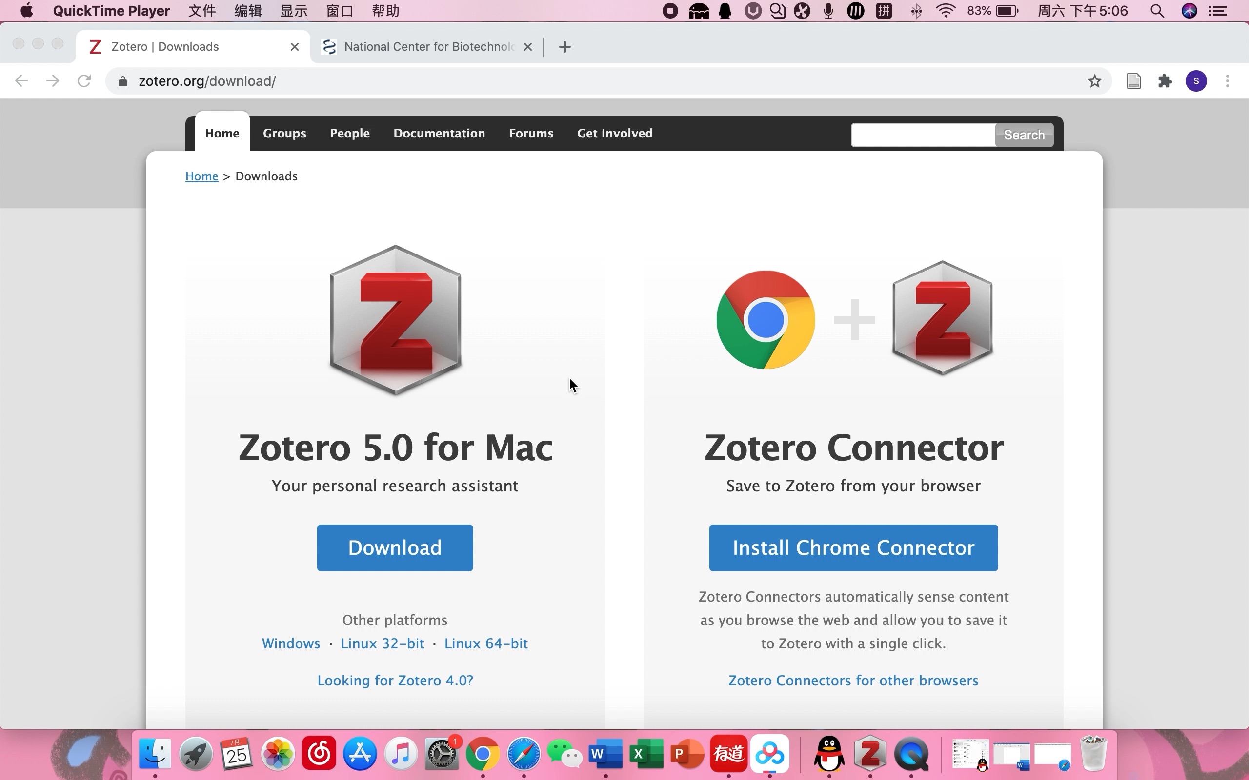Viewport: 1249px width, 780px height.
Task: Click the Download button for Zotero 5.0 Mac
Action: click(395, 547)
